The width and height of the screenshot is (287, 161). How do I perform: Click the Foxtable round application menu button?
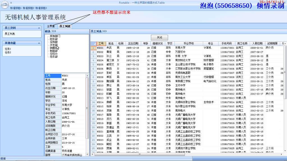click(4, 4)
